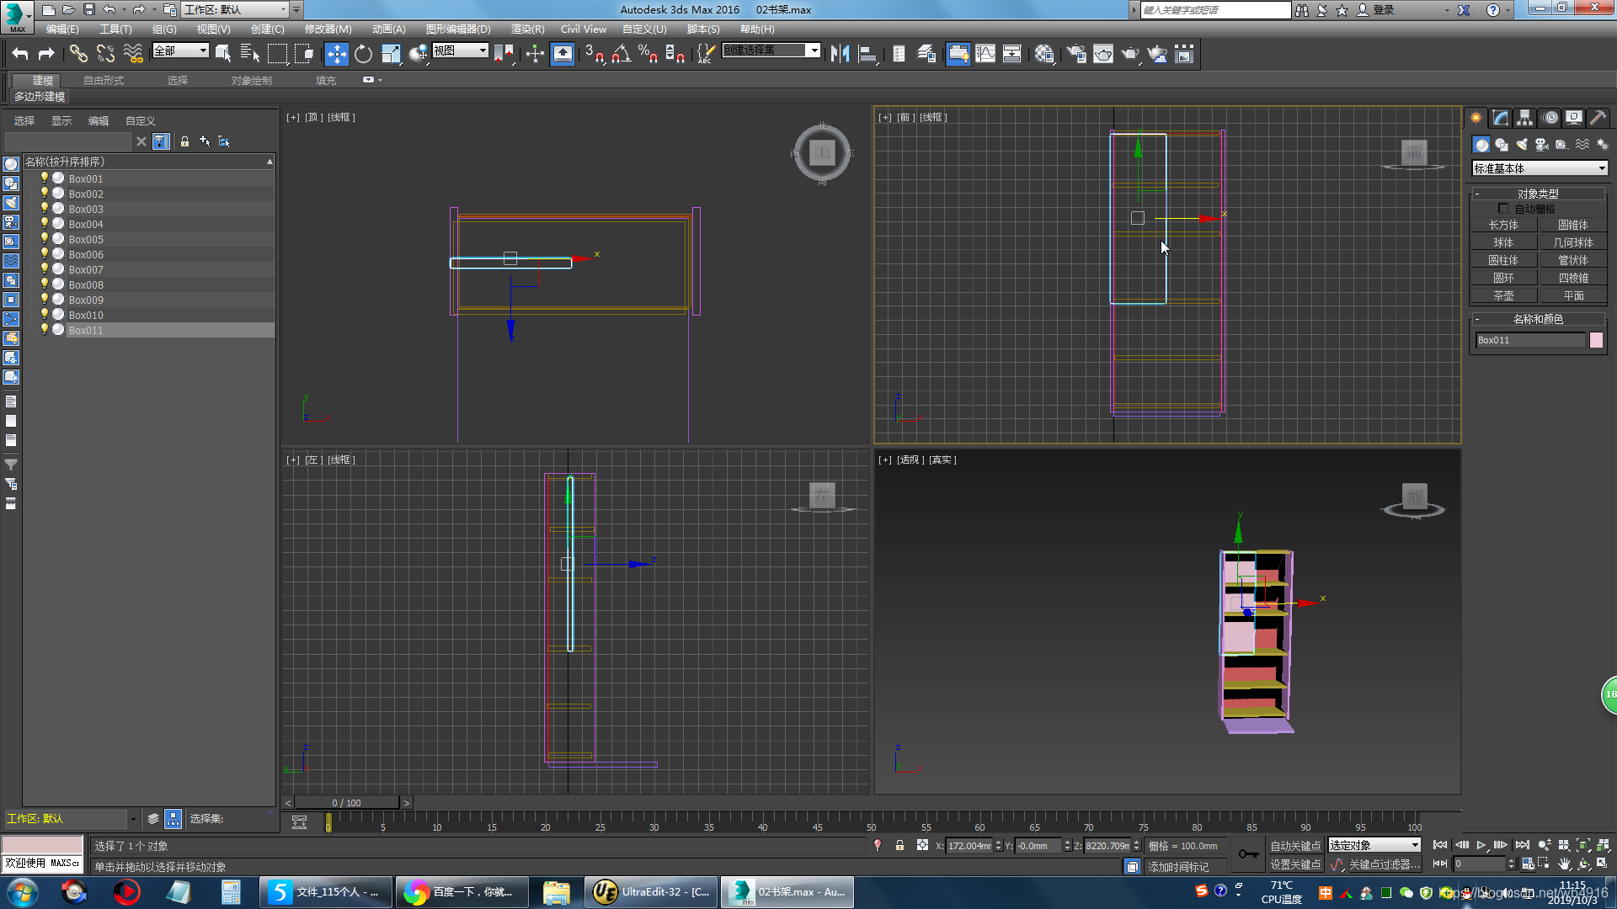Click the Align tool icon

point(867,54)
